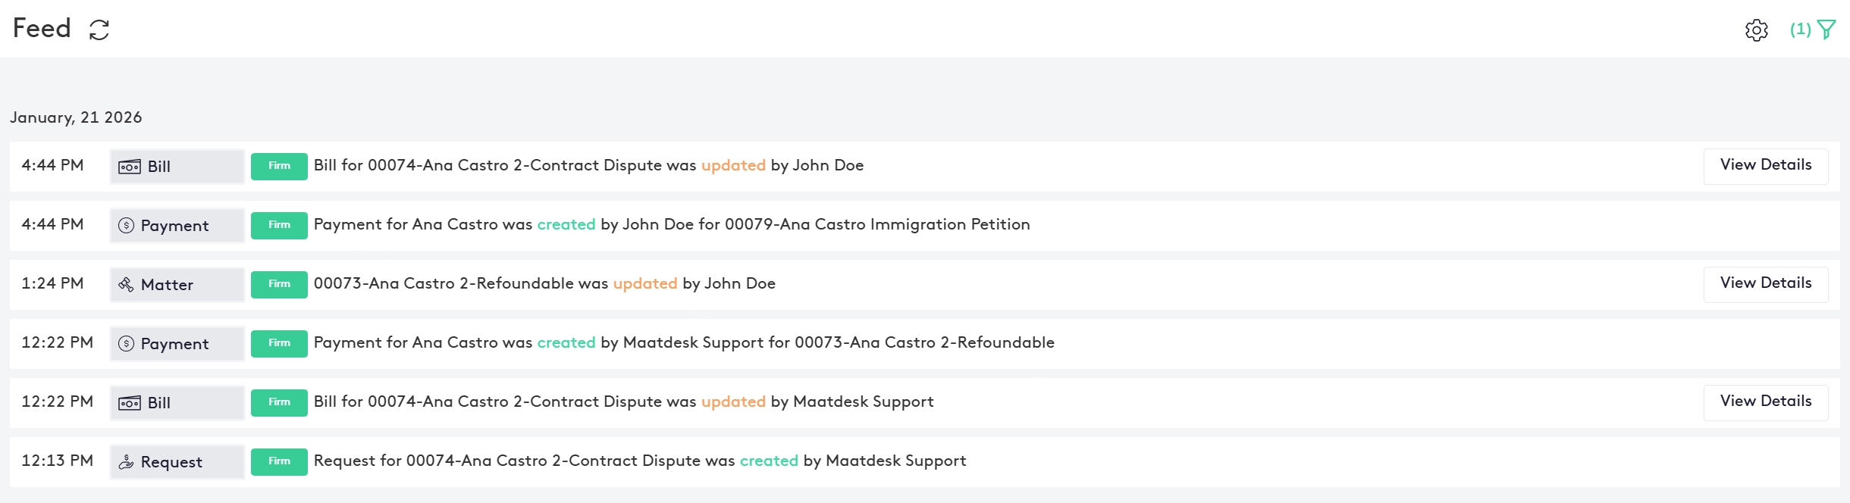Click the payment icon in the 12:22 PM row
Image resolution: width=1850 pixels, height=503 pixels.
coord(127,344)
